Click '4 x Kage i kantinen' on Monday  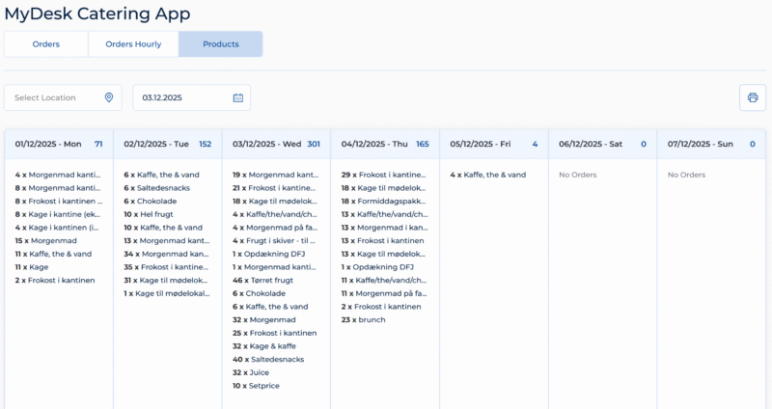tap(58, 228)
